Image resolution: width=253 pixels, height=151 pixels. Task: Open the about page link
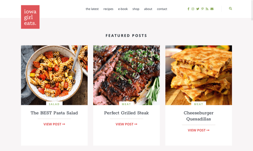coord(148,9)
